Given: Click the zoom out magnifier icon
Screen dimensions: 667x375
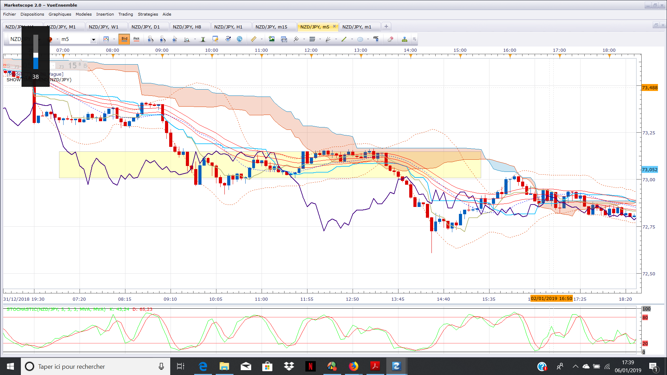Looking at the screenshot, I should [x=163, y=39].
